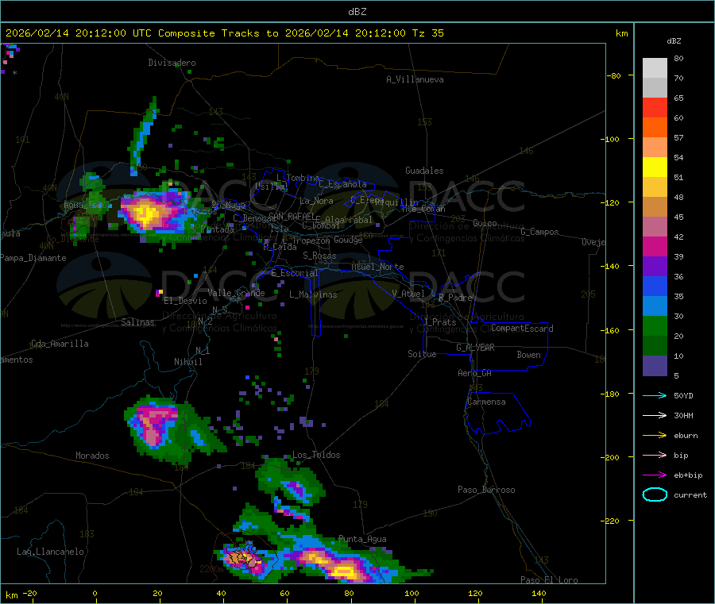This screenshot has height=604, width=715.
Task: Click the 'dBZ' title at the top
Action: (357, 11)
